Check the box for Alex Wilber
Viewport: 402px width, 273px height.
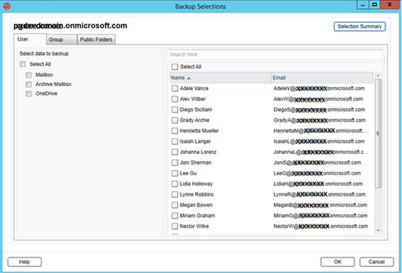[175, 99]
